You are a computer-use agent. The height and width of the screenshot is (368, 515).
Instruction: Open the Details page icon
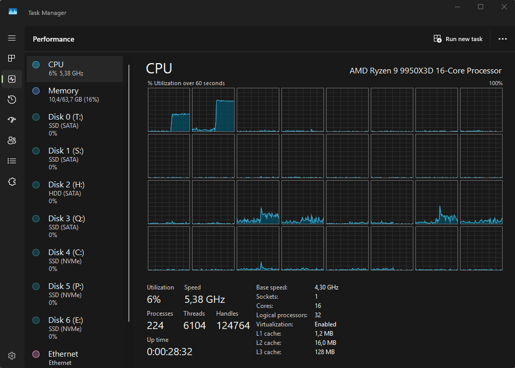coord(12,161)
